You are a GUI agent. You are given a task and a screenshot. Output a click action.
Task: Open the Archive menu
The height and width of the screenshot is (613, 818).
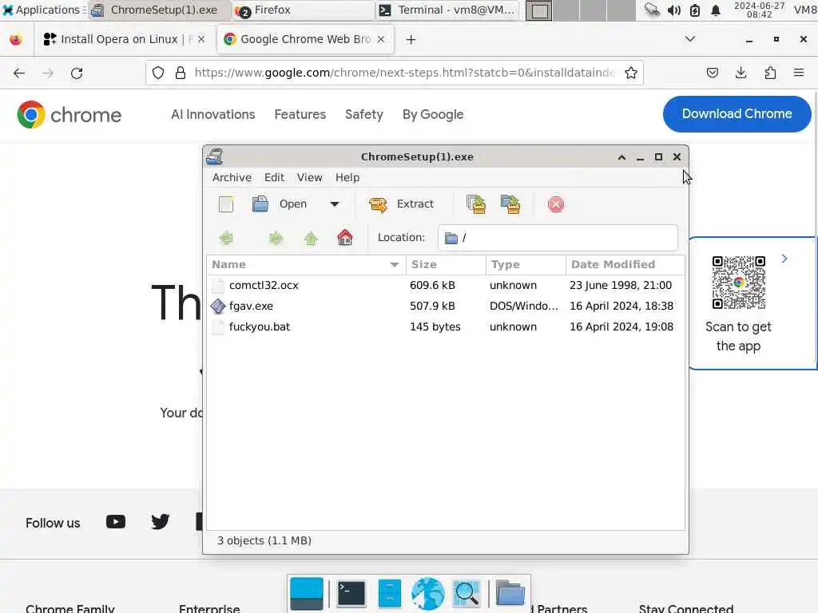point(232,177)
